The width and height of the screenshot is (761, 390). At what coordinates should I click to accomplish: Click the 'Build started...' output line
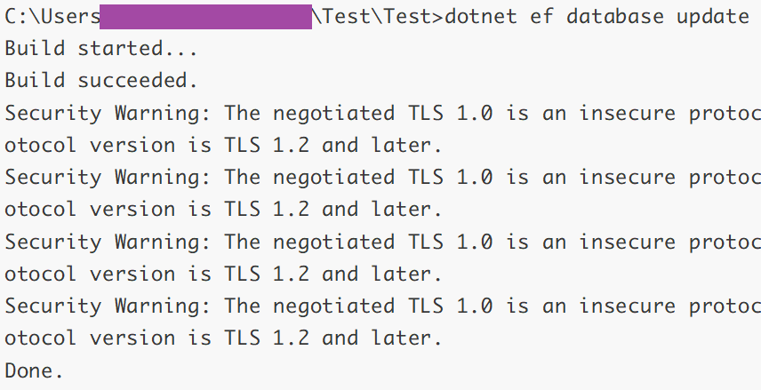click(x=101, y=49)
